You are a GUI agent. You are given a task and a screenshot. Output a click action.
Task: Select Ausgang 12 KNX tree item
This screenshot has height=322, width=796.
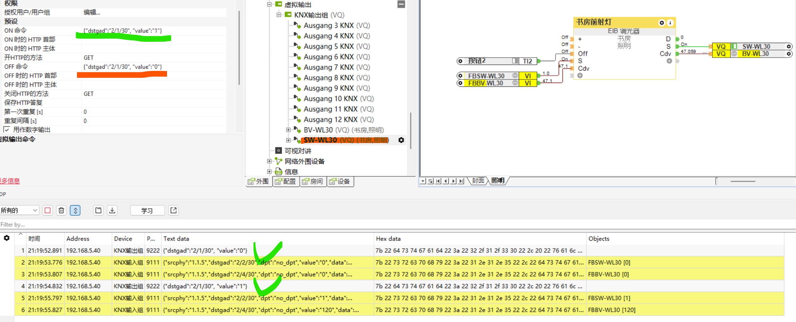point(339,119)
